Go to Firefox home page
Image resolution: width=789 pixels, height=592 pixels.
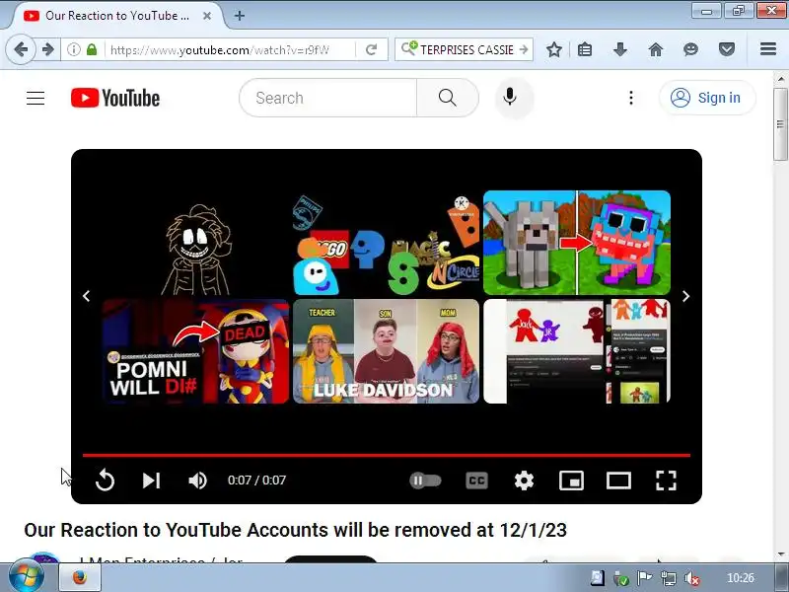[655, 49]
